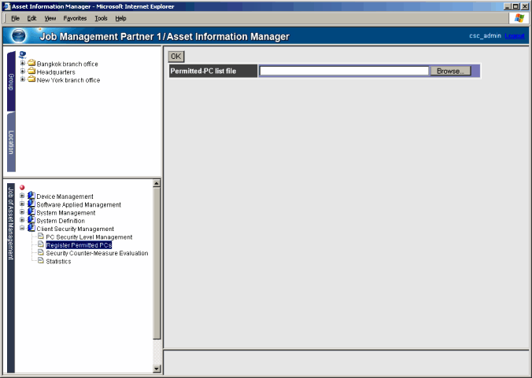The width and height of the screenshot is (532, 378).
Task: Open the Tools menu
Action: click(101, 18)
